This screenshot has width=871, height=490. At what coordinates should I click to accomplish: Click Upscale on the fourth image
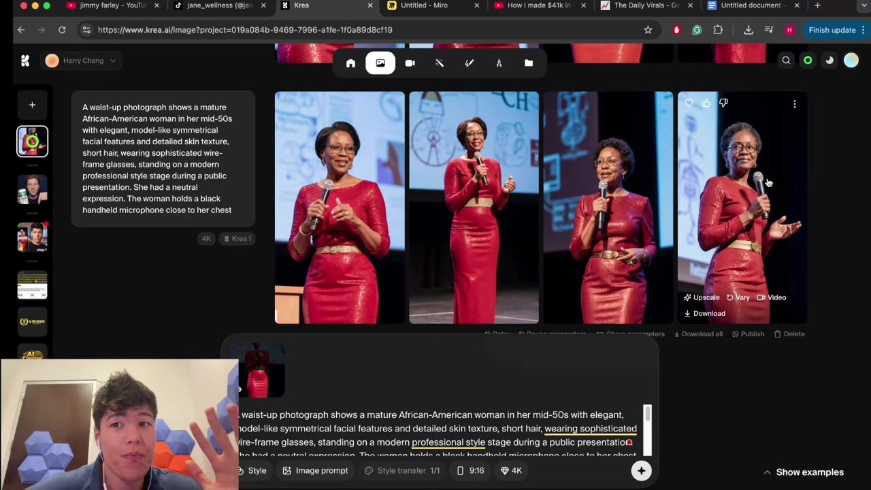702,297
